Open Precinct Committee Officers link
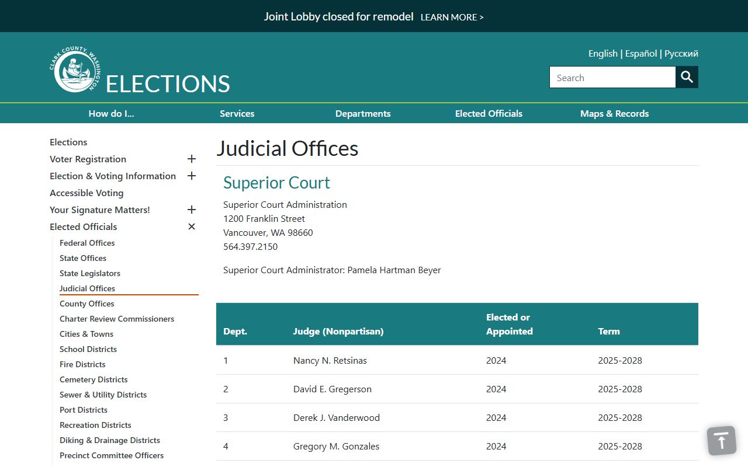The width and height of the screenshot is (748, 467). click(x=112, y=455)
